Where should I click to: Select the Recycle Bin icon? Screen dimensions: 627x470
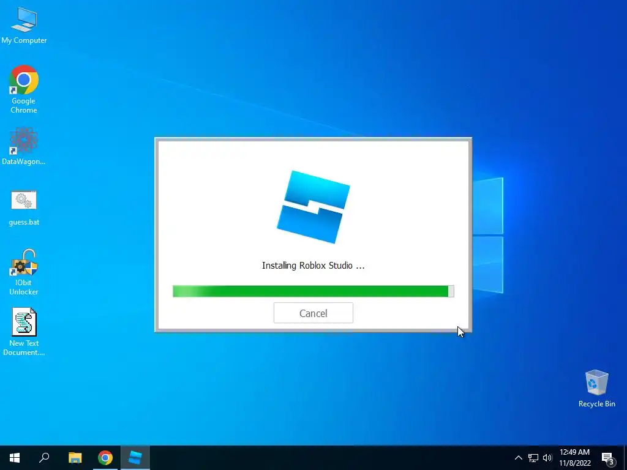click(x=596, y=389)
